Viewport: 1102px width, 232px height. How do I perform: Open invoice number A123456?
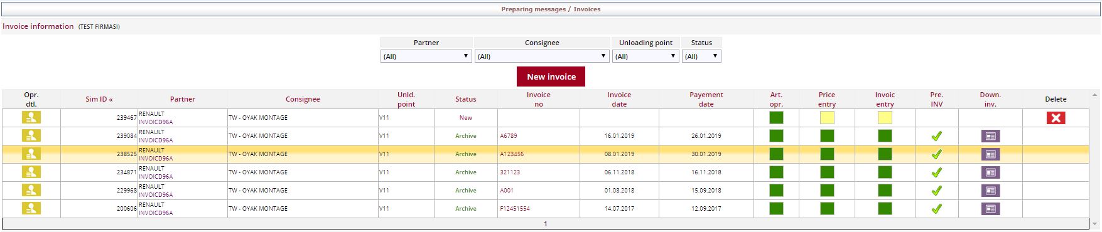click(x=512, y=154)
